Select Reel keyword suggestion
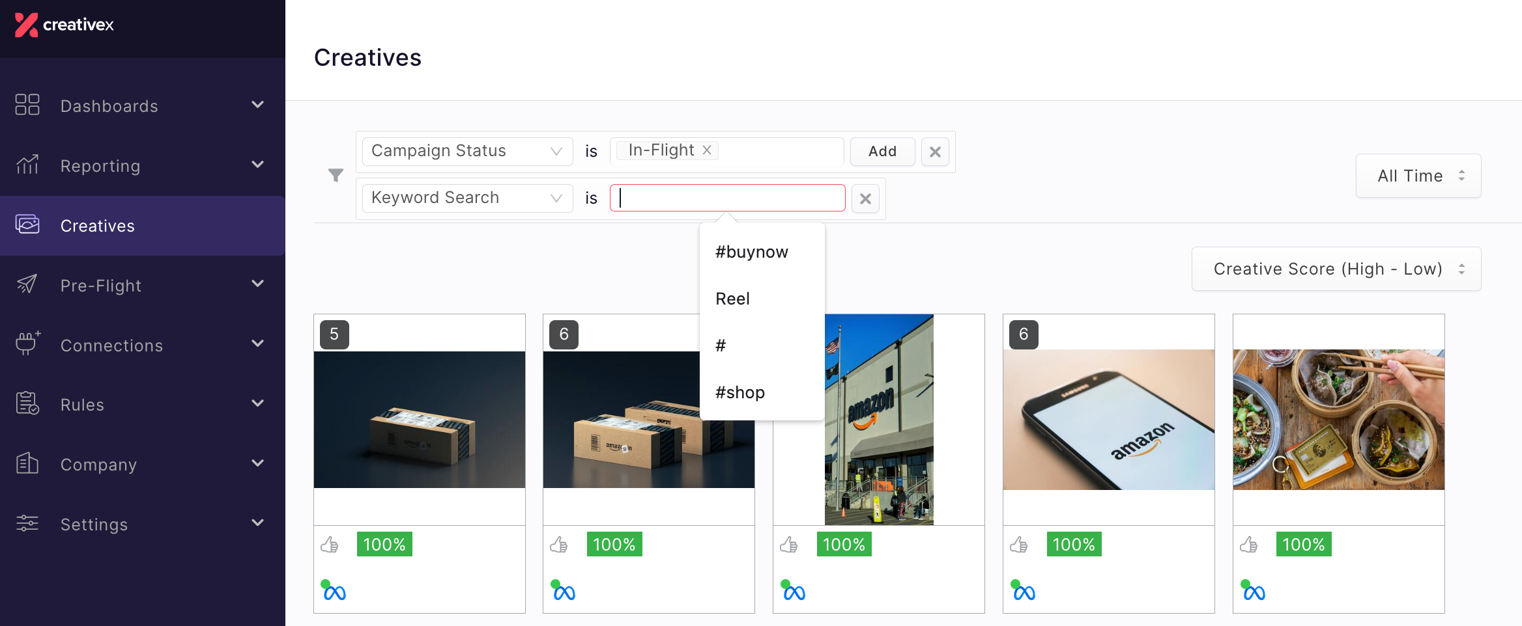 [732, 299]
